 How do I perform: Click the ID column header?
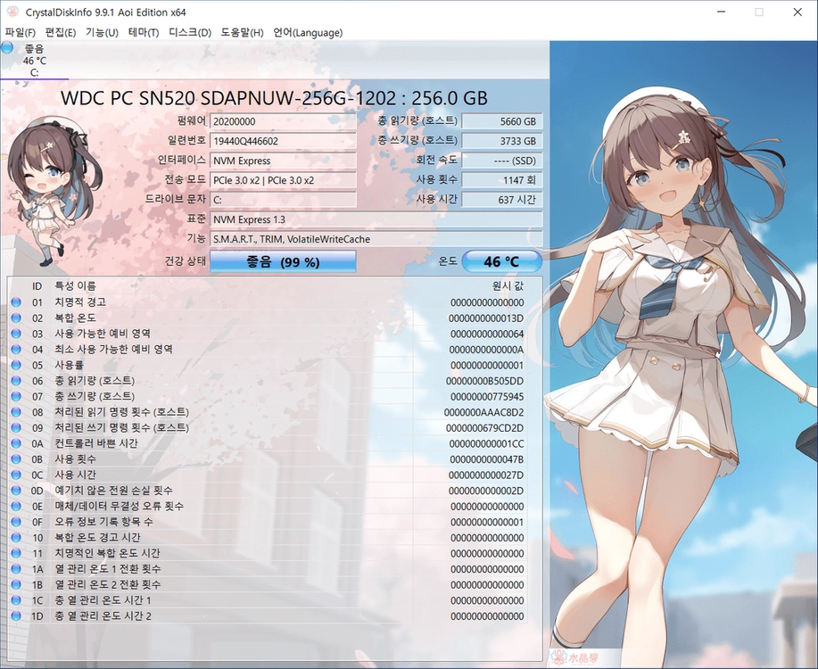(37, 286)
